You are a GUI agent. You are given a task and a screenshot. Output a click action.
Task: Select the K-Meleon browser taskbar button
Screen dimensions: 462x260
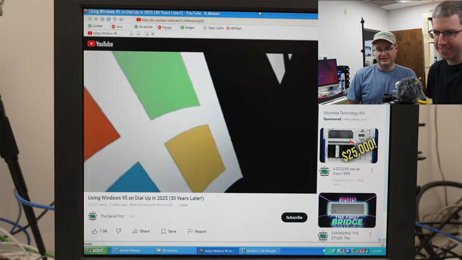click(217, 251)
